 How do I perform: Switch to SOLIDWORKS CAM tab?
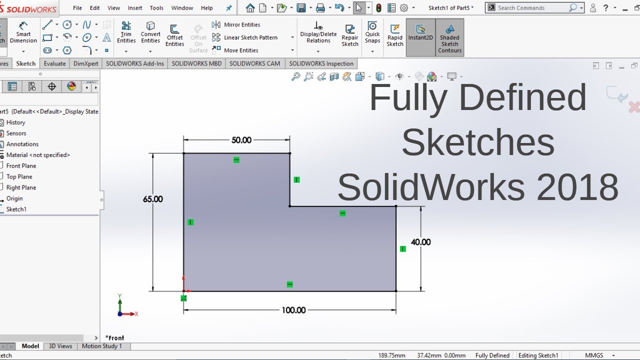point(255,63)
